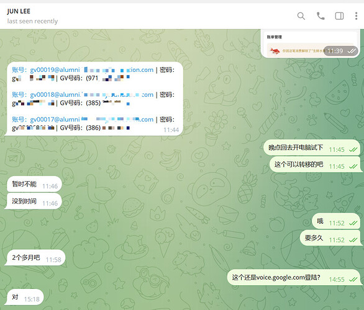Open the gv00019@alumni email link

click(x=92, y=69)
